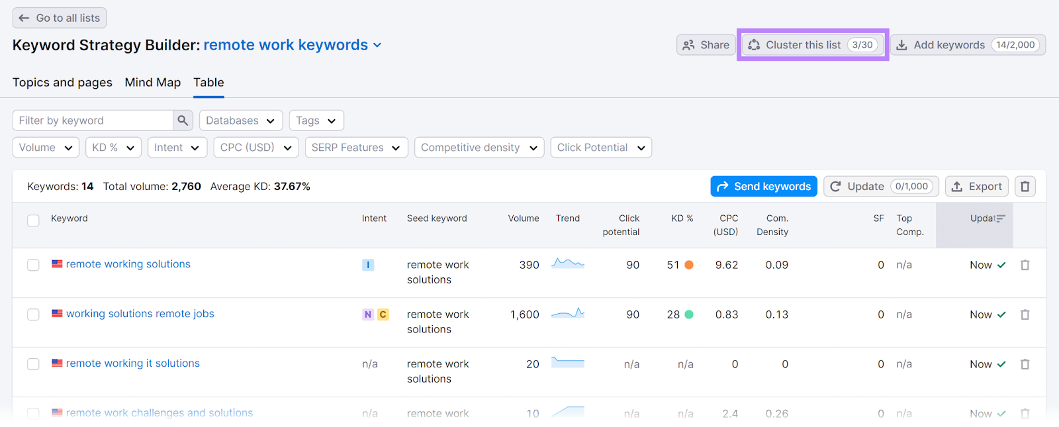Image resolution: width=1059 pixels, height=427 pixels.
Task: Sort by the Seed keyword column header
Action: 437,218
